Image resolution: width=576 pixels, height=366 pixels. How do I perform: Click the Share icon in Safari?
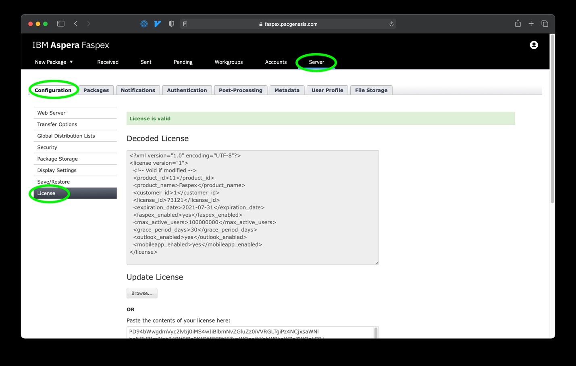point(518,23)
